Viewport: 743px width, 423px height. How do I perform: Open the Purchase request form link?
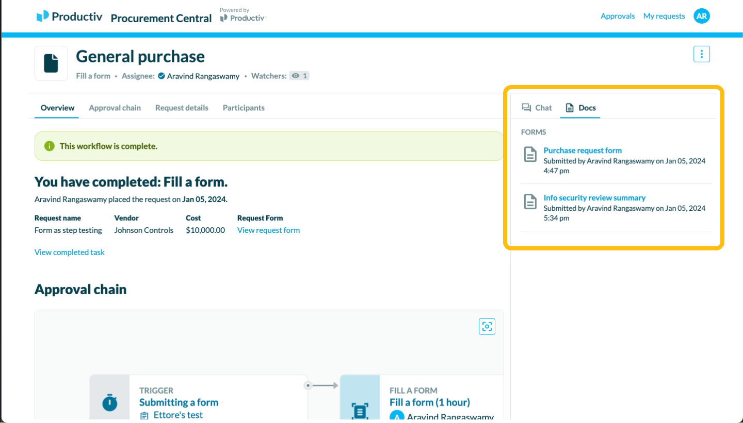pyautogui.click(x=583, y=150)
